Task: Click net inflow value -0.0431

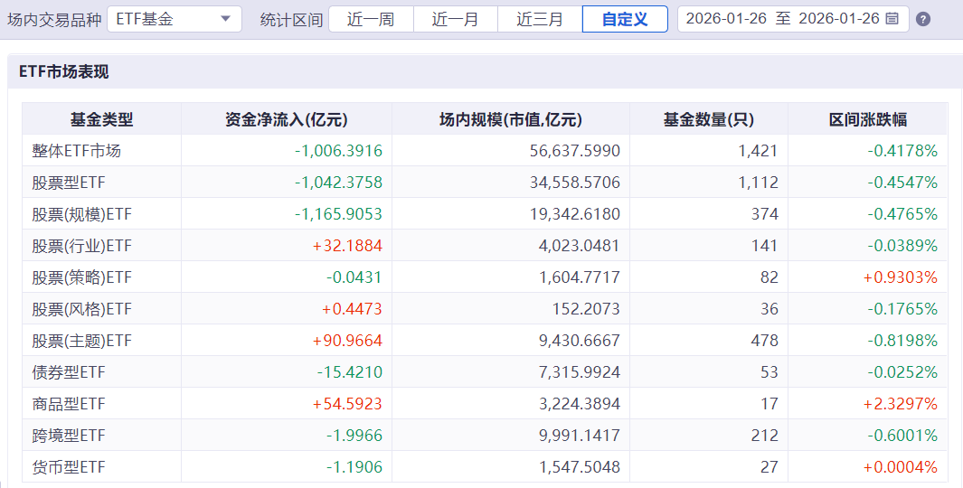Action: tap(354, 277)
